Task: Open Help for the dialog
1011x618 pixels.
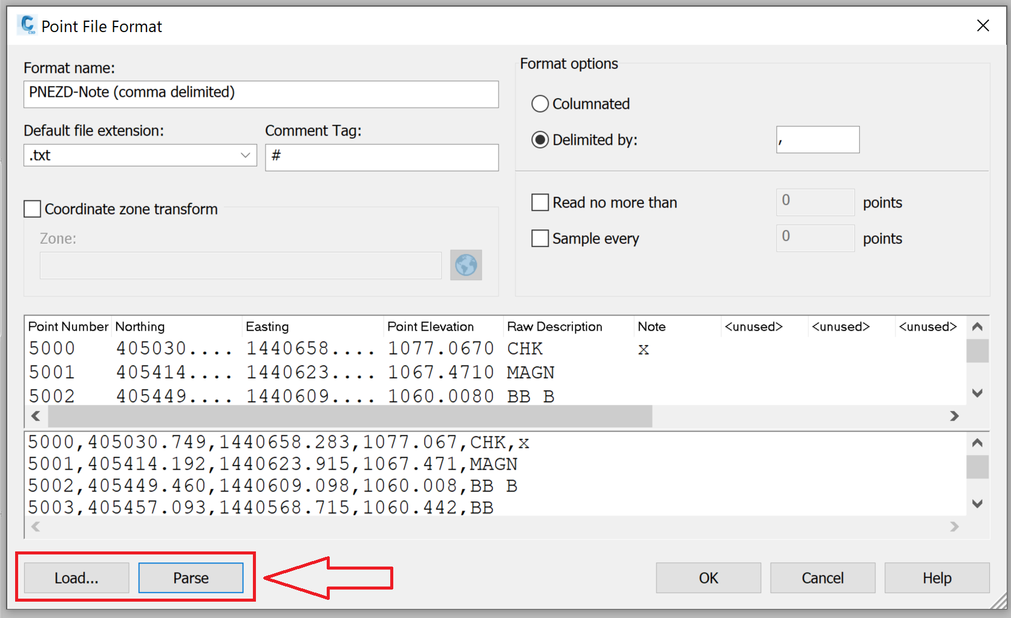Action: point(936,577)
